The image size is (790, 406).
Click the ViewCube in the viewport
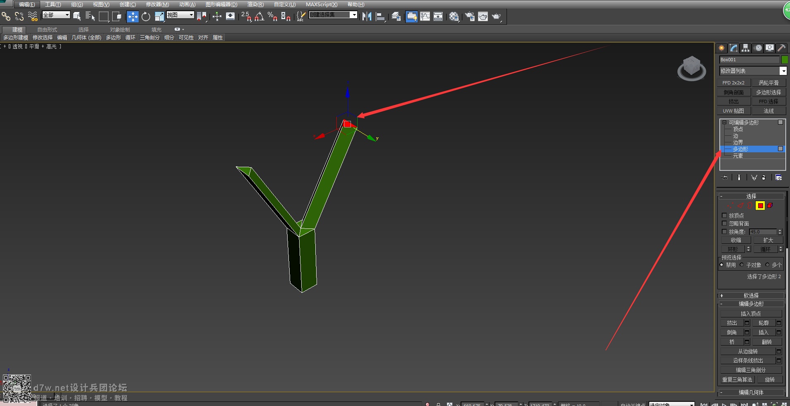point(692,68)
